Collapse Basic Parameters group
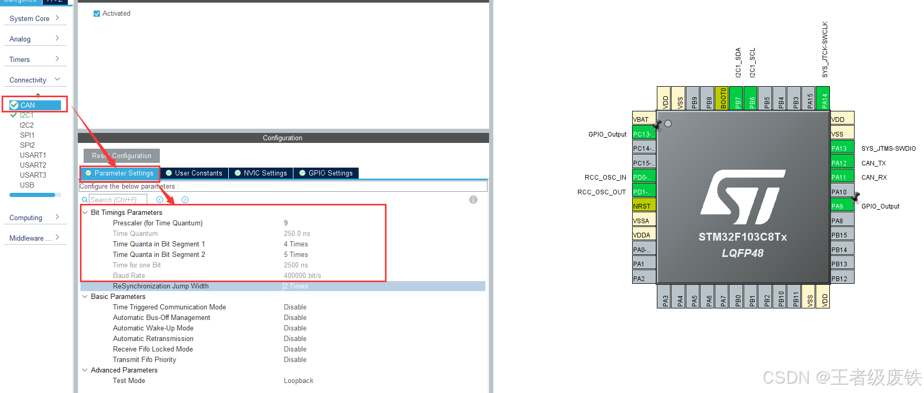 coord(85,296)
